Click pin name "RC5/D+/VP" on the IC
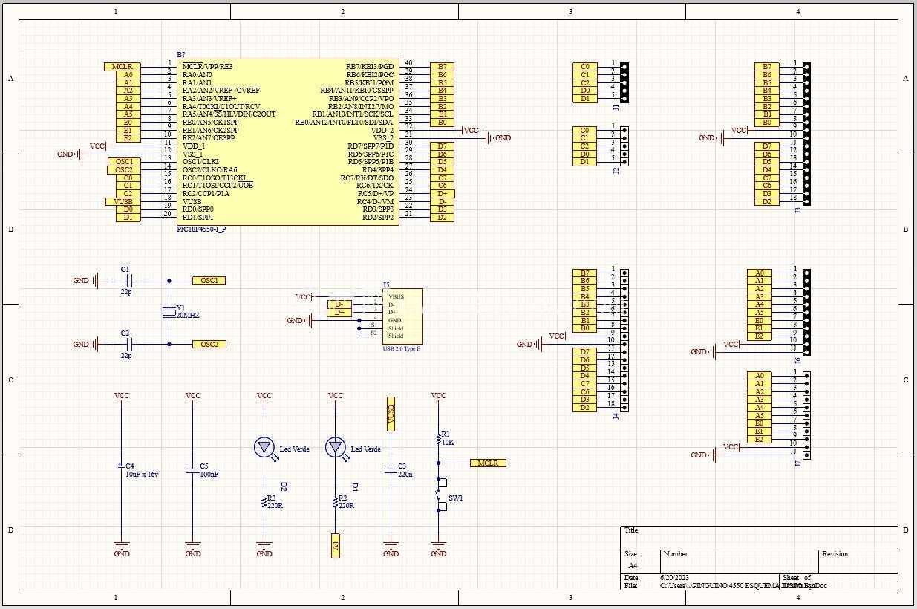Image resolution: width=917 pixels, height=609 pixels. coord(375,194)
